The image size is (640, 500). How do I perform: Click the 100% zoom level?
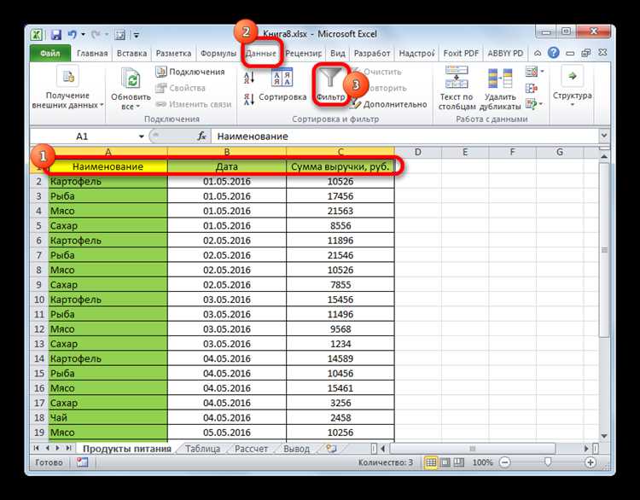pos(482,462)
